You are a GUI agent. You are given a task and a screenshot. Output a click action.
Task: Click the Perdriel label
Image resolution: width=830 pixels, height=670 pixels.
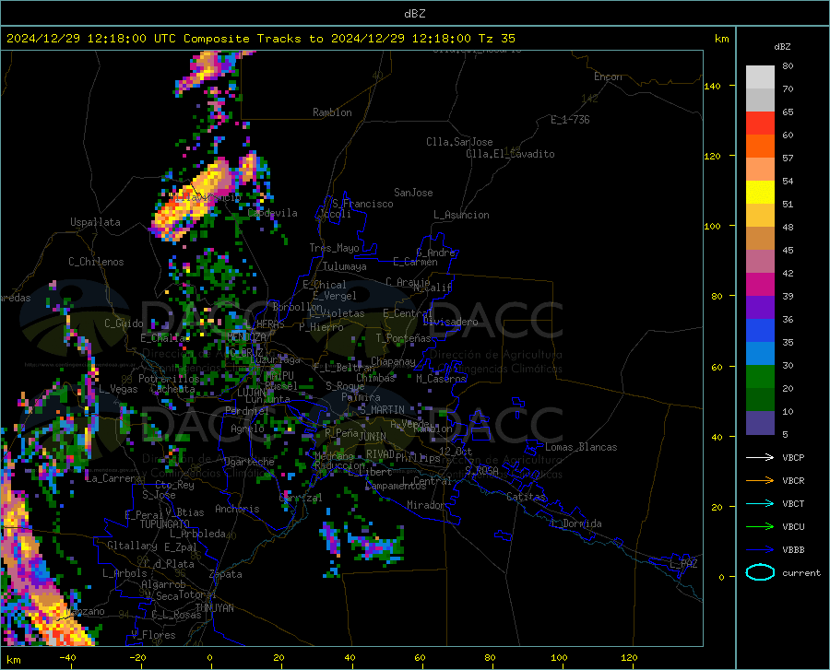coord(246,411)
